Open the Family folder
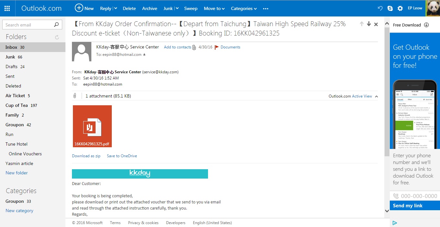440x227 pixels. pyautogui.click(x=32, y=115)
